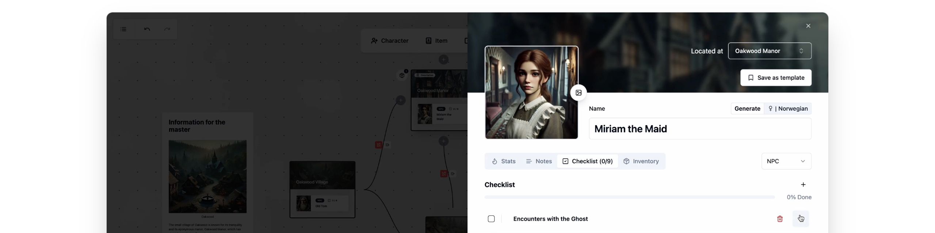Click the plus circle above the Oakwood Manor card

443,60
